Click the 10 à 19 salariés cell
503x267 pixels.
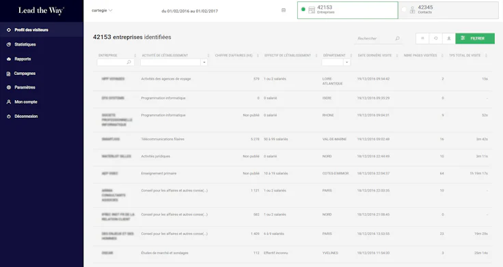276,173
